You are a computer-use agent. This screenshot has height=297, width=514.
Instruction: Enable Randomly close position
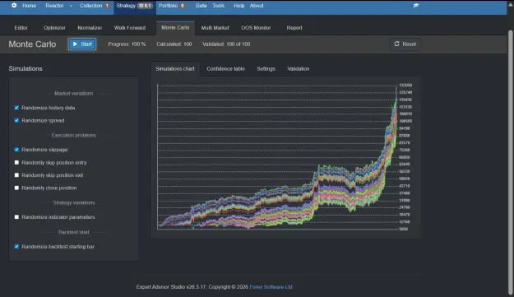click(16, 188)
